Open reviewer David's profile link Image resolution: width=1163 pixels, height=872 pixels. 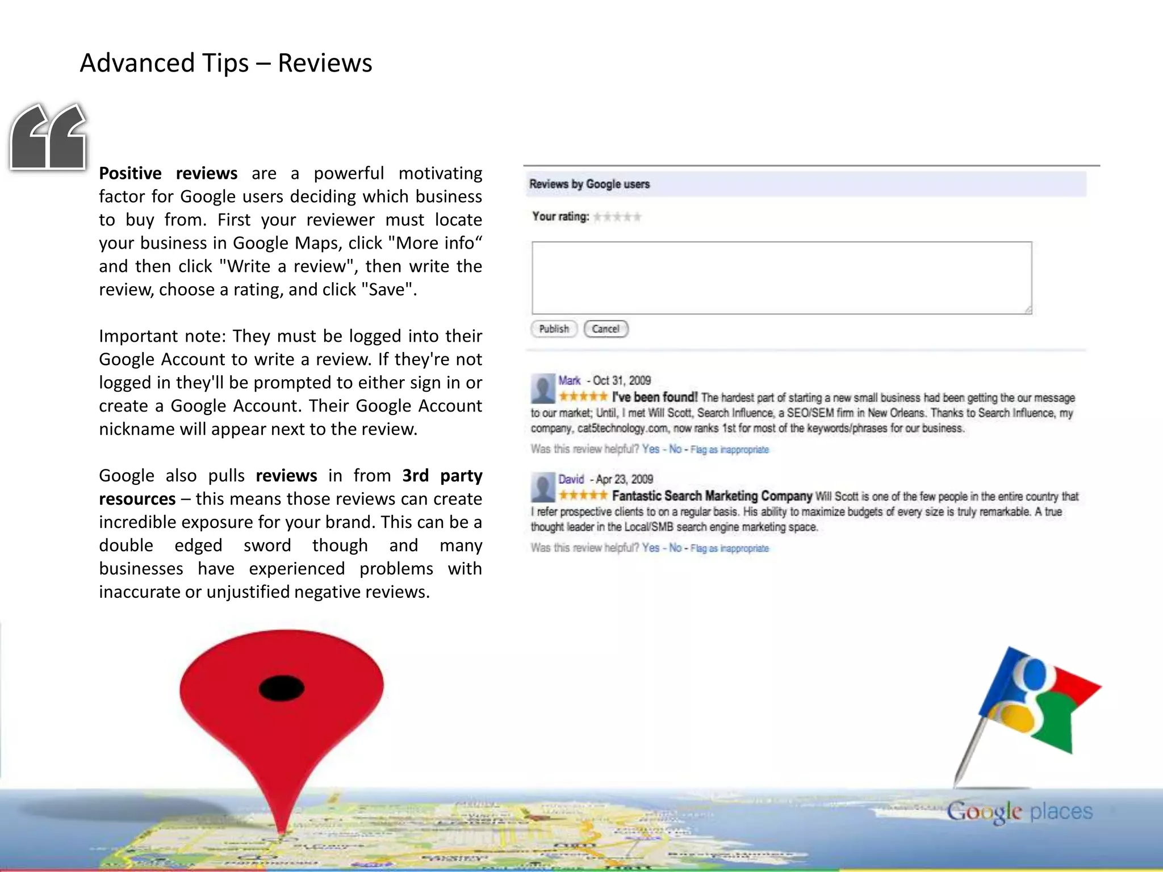pyautogui.click(x=571, y=479)
